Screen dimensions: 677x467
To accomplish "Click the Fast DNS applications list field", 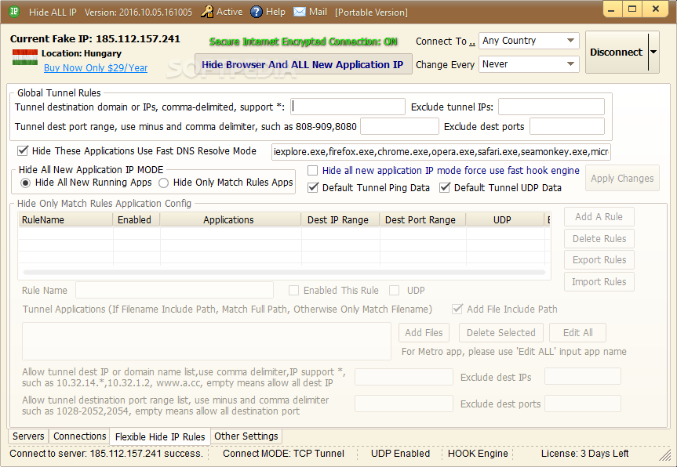I will tap(441, 152).
